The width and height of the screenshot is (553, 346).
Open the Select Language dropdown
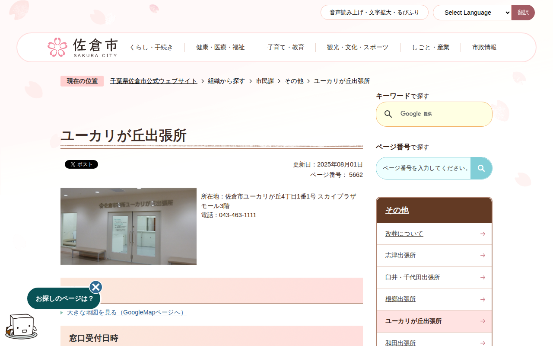[472, 13]
